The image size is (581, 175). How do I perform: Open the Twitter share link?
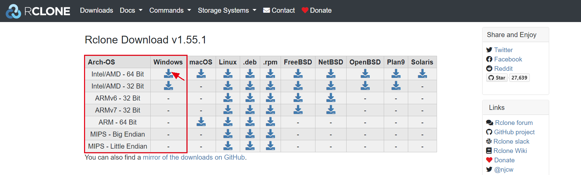click(x=503, y=50)
